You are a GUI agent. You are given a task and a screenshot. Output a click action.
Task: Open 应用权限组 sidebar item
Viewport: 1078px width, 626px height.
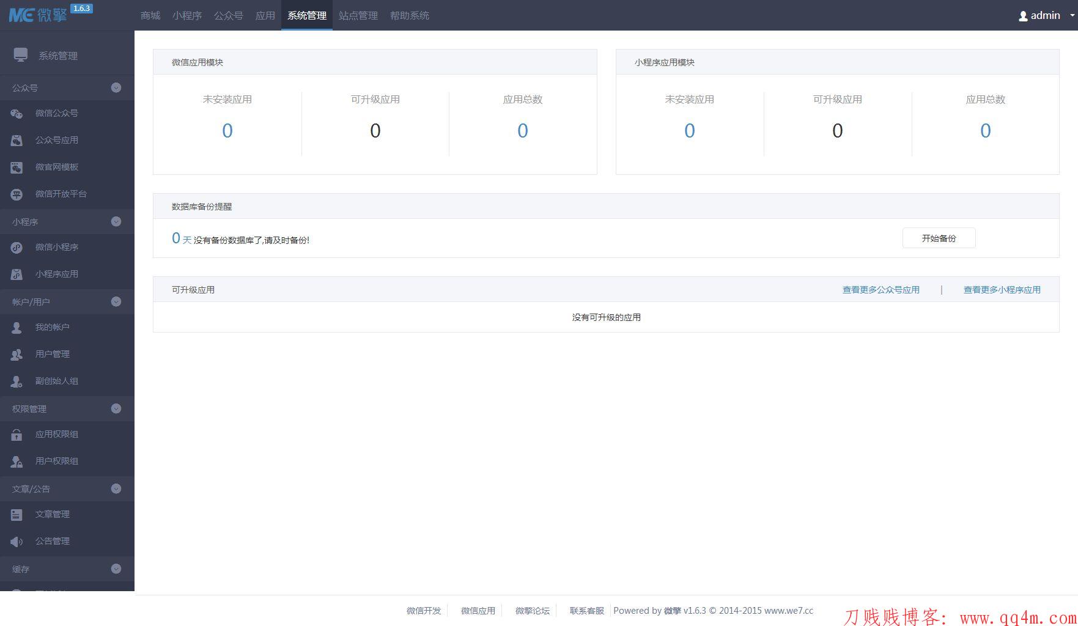coord(67,435)
